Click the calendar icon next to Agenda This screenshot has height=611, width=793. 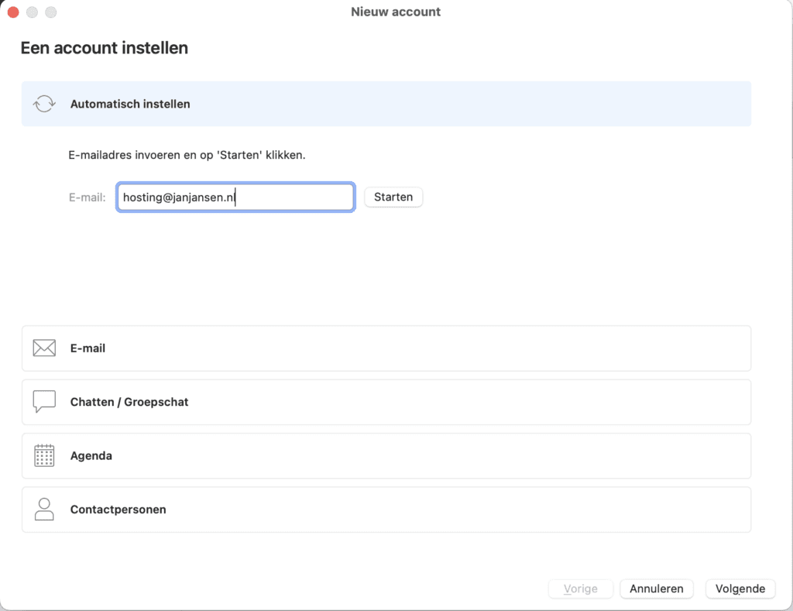coord(44,455)
